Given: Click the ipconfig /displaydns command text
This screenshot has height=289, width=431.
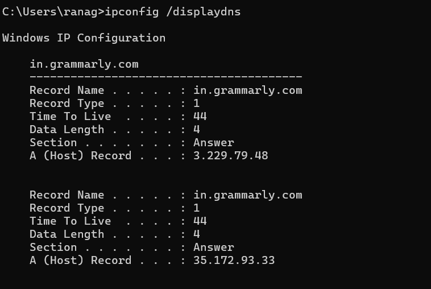Looking at the screenshot, I should tap(173, 12).
